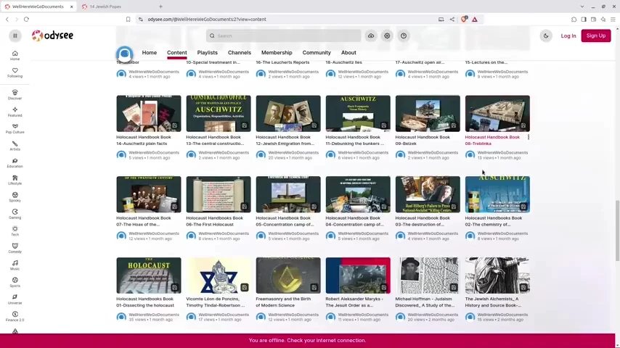
Task: Bookmark this page icon
Action: tap(128, 20)
